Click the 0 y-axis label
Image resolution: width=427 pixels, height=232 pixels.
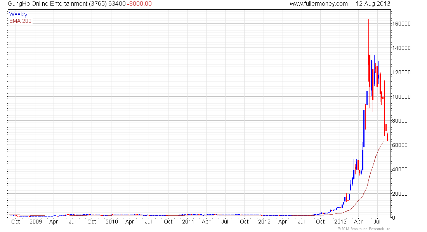click(x=394, y=218)
